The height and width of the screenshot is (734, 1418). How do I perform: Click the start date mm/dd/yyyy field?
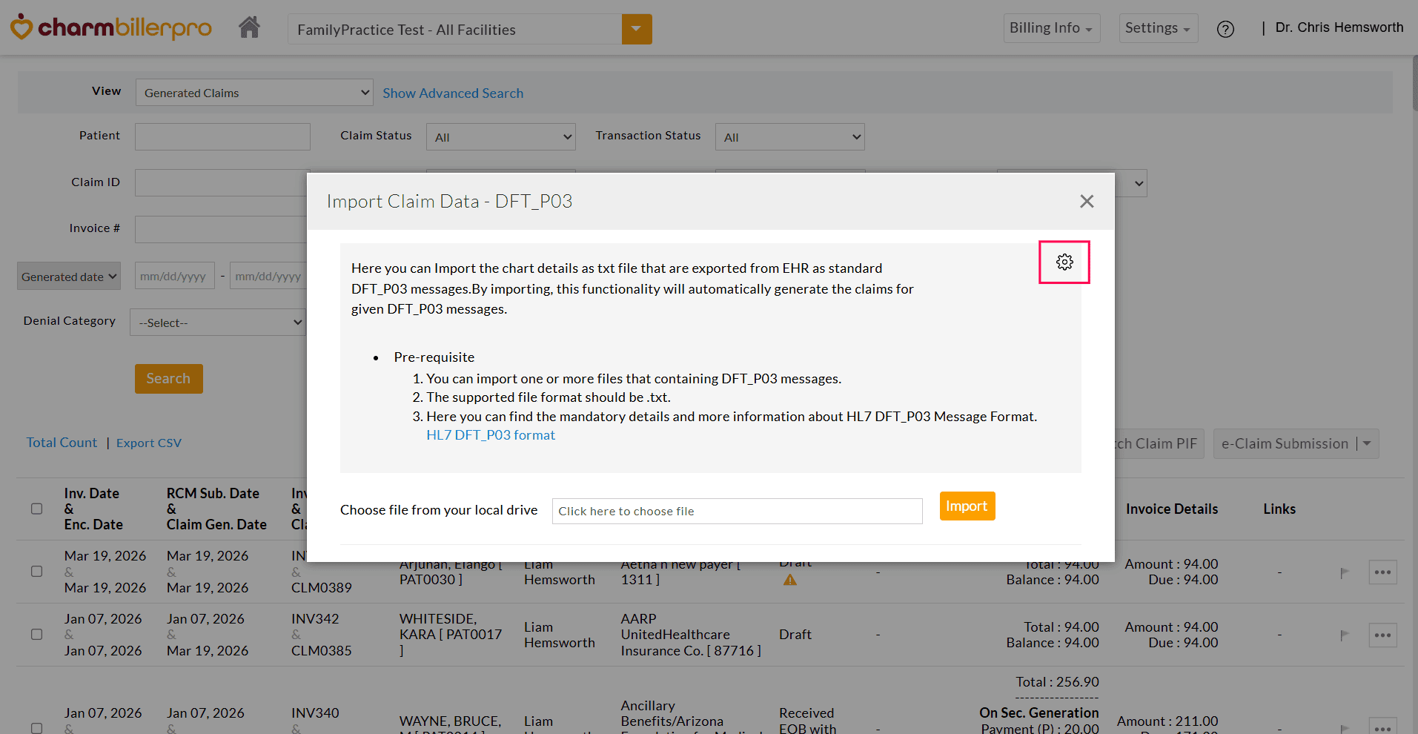[x=174, y=276]
